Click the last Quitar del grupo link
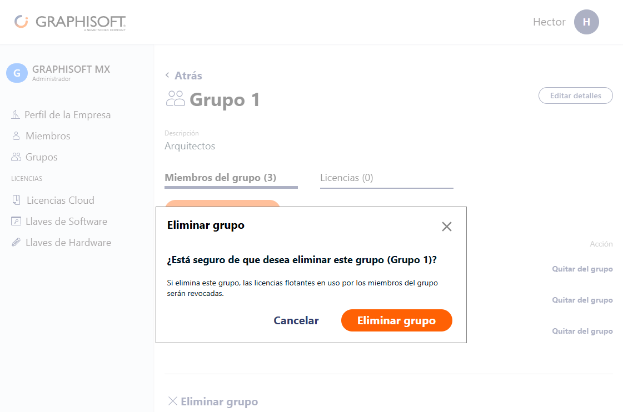The width and height of the screenshot is (623, 412). click(582, 331)
